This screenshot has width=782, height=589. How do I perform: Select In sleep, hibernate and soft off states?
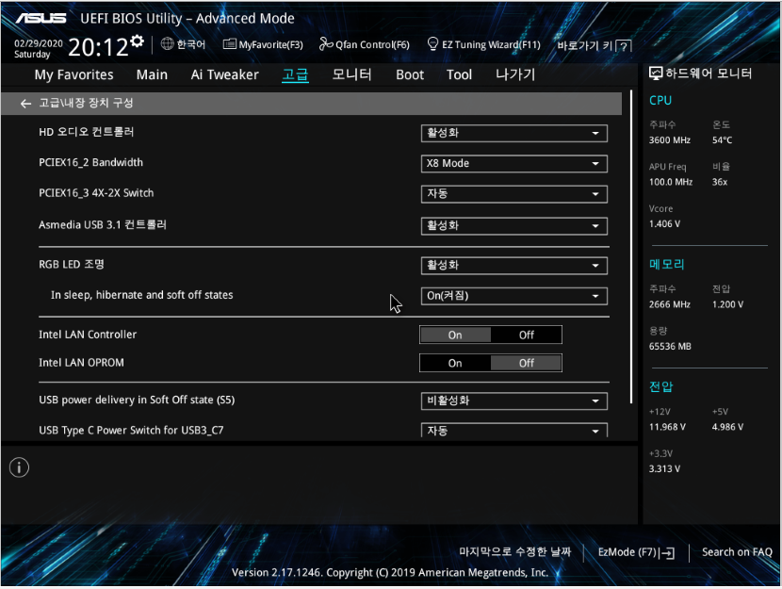(141, 295)
